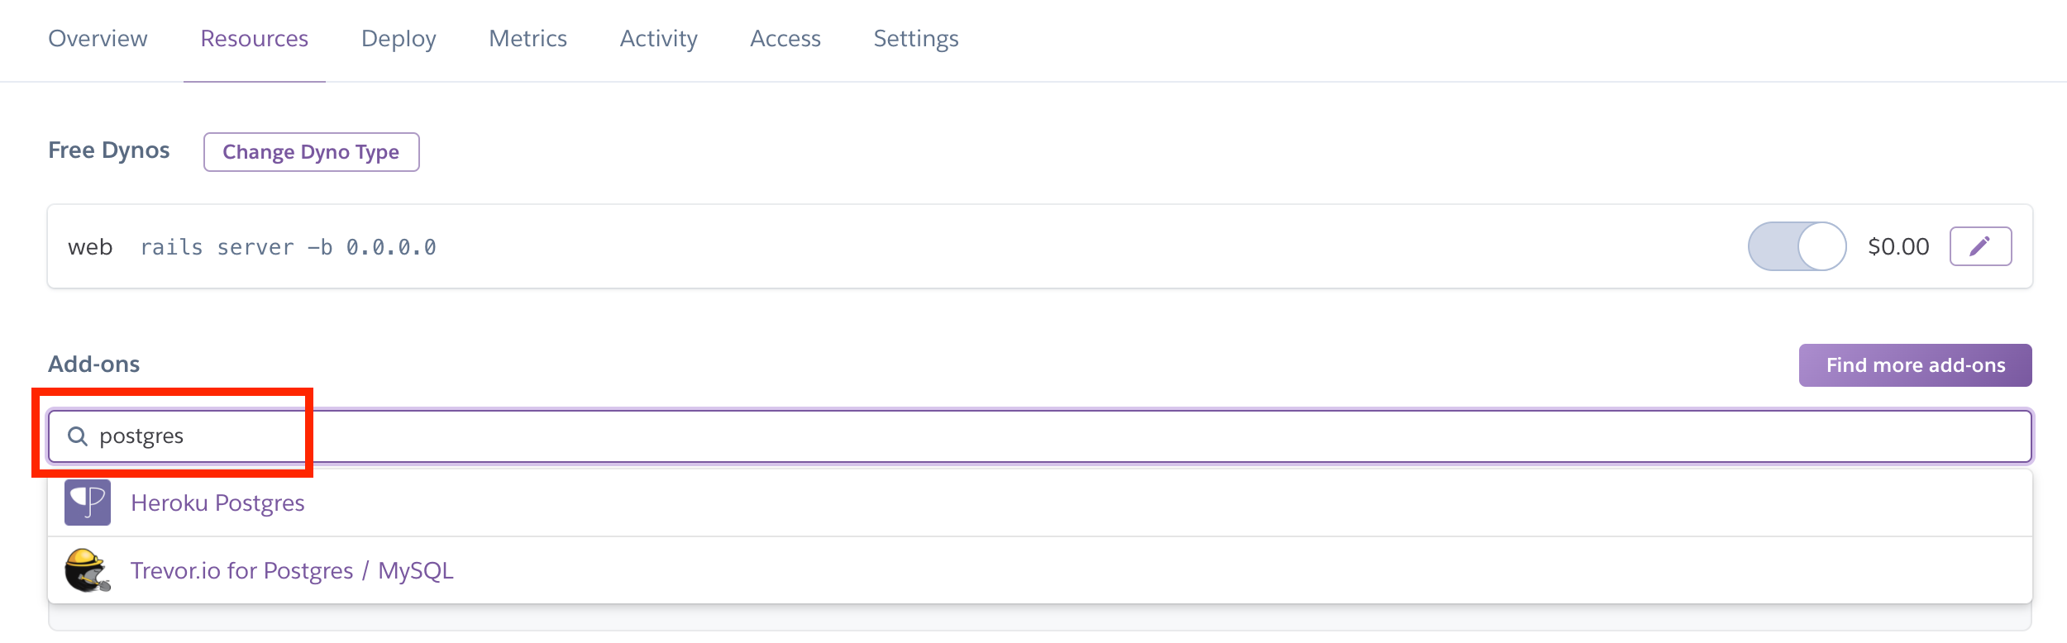This screenshot has width=2067, height=643.
Task: Click the rails server command text
Action: [x=288, y=247]
